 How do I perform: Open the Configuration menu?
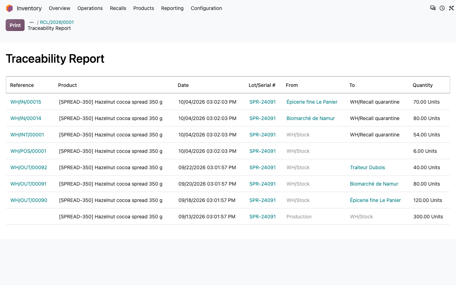click(206, 8)
